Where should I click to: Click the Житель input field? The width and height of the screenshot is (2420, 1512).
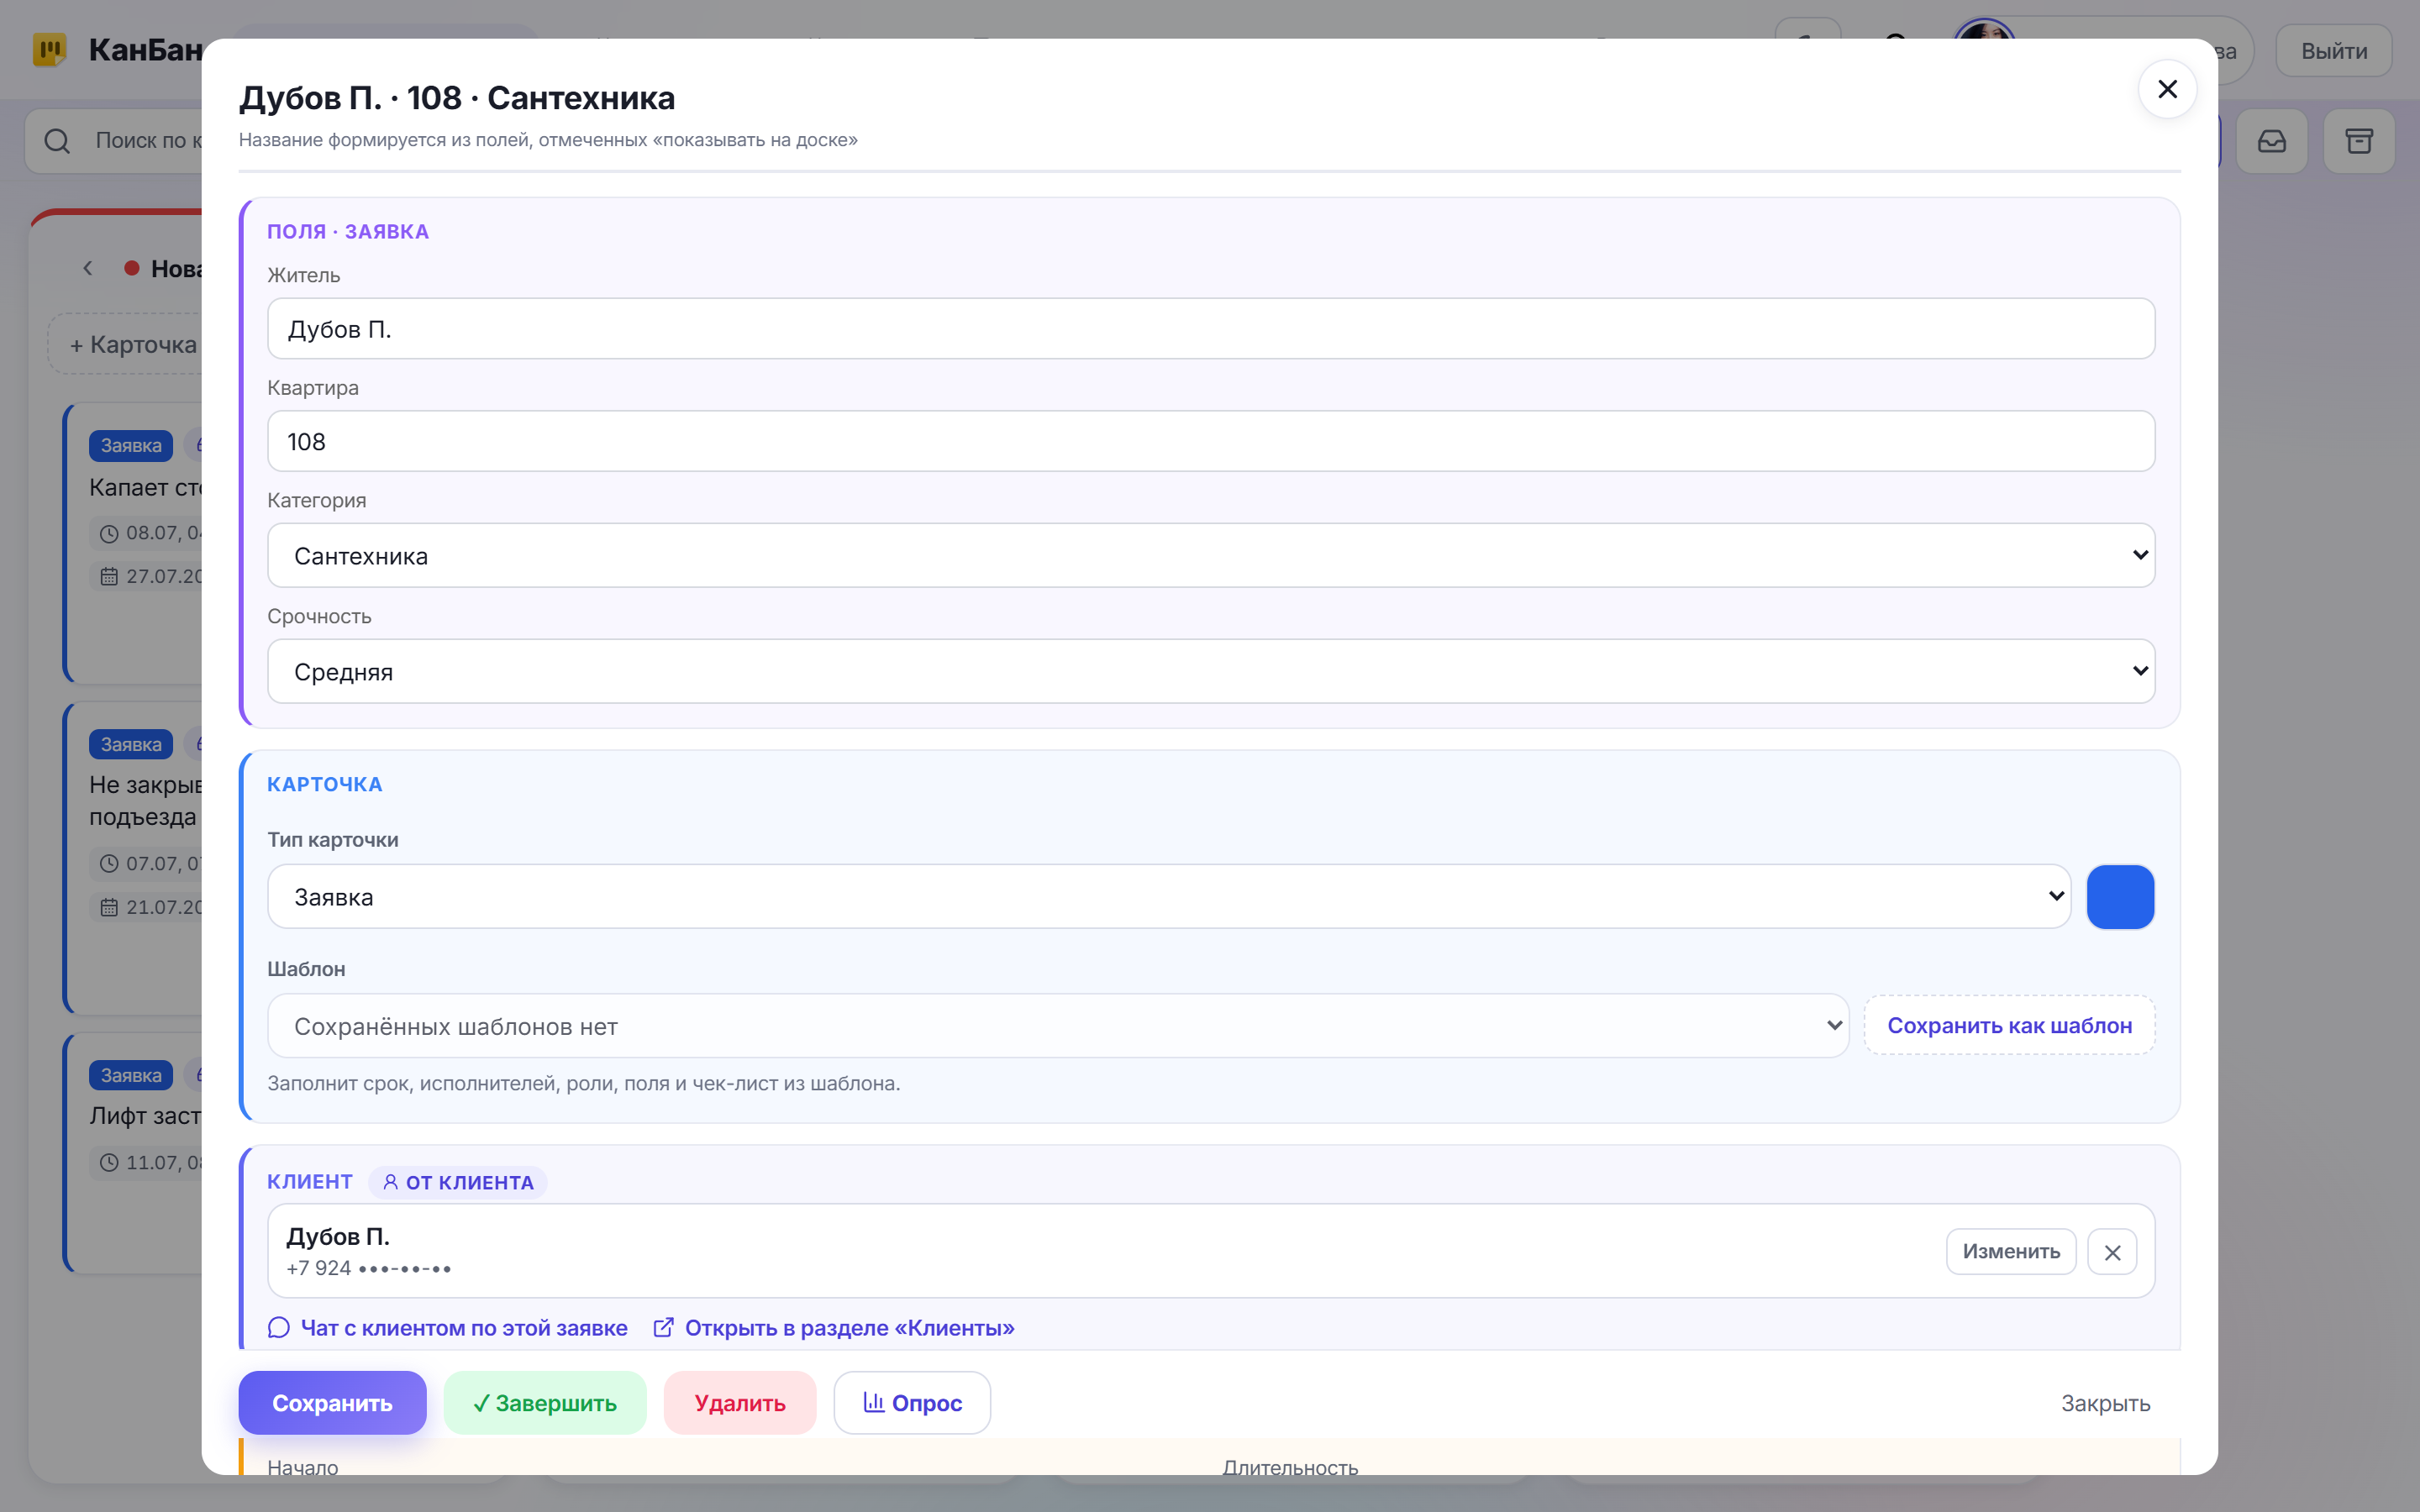(1211, 329)
